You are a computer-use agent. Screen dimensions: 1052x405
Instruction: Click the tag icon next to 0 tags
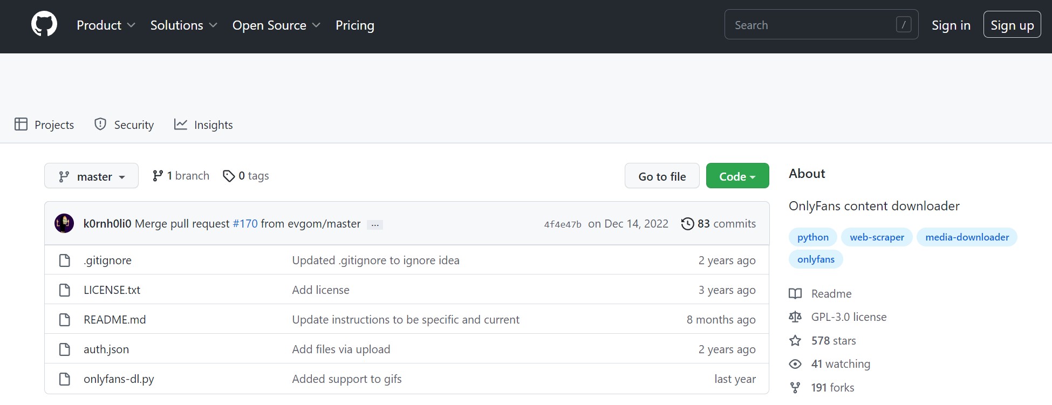coord(229,176)
